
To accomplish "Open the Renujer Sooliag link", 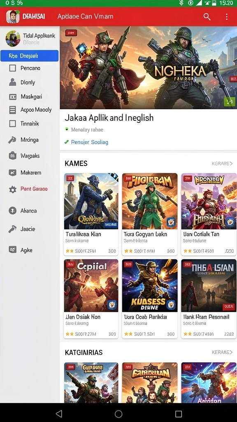I will tap(89, 142).
